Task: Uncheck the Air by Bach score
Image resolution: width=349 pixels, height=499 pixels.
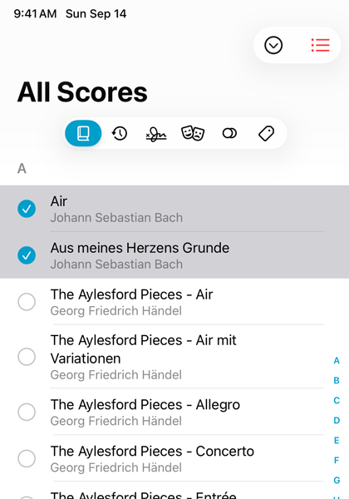Action: pyautogui.click(x=27, y=209)
